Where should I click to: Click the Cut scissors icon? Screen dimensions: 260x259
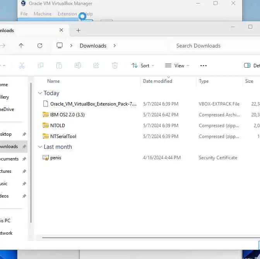(22, 66)
